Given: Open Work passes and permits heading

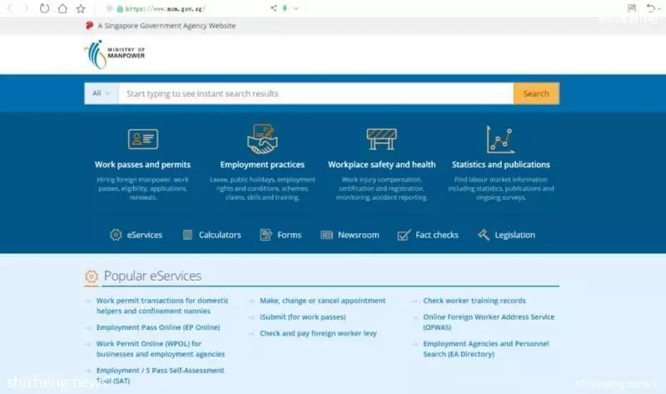Looking at the screenshot, I should click(x=142, y=164).
